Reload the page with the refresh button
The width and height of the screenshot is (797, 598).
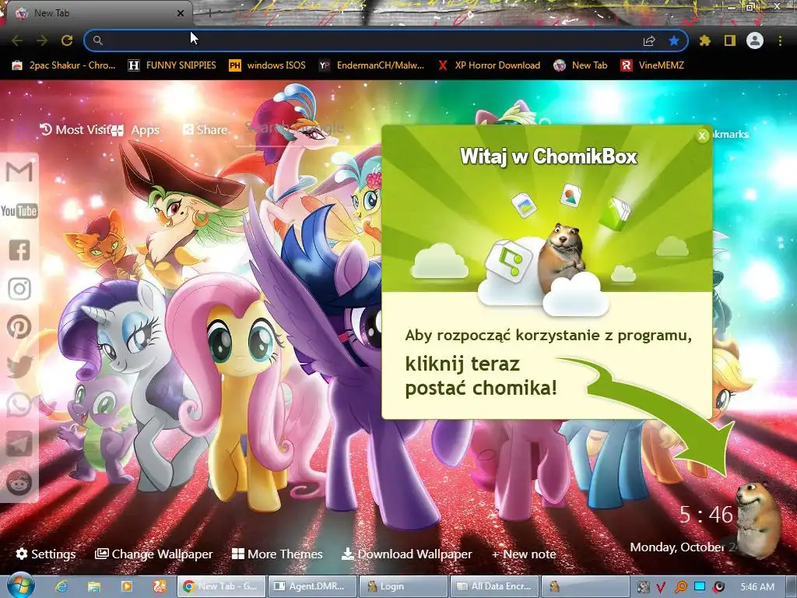pos(67,40)
